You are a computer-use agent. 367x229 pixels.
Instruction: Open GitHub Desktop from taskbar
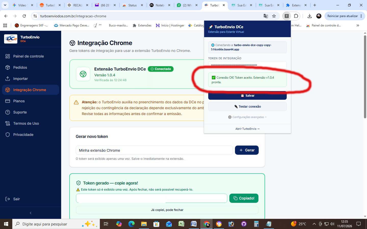244,224
